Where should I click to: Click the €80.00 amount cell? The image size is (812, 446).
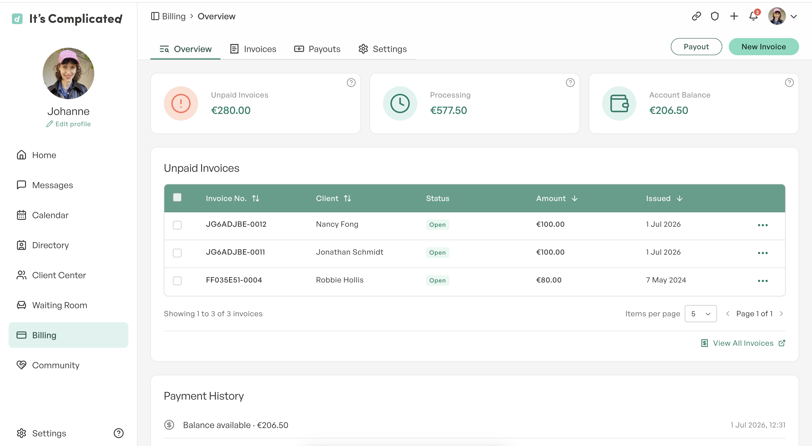[x=549, y=280]
